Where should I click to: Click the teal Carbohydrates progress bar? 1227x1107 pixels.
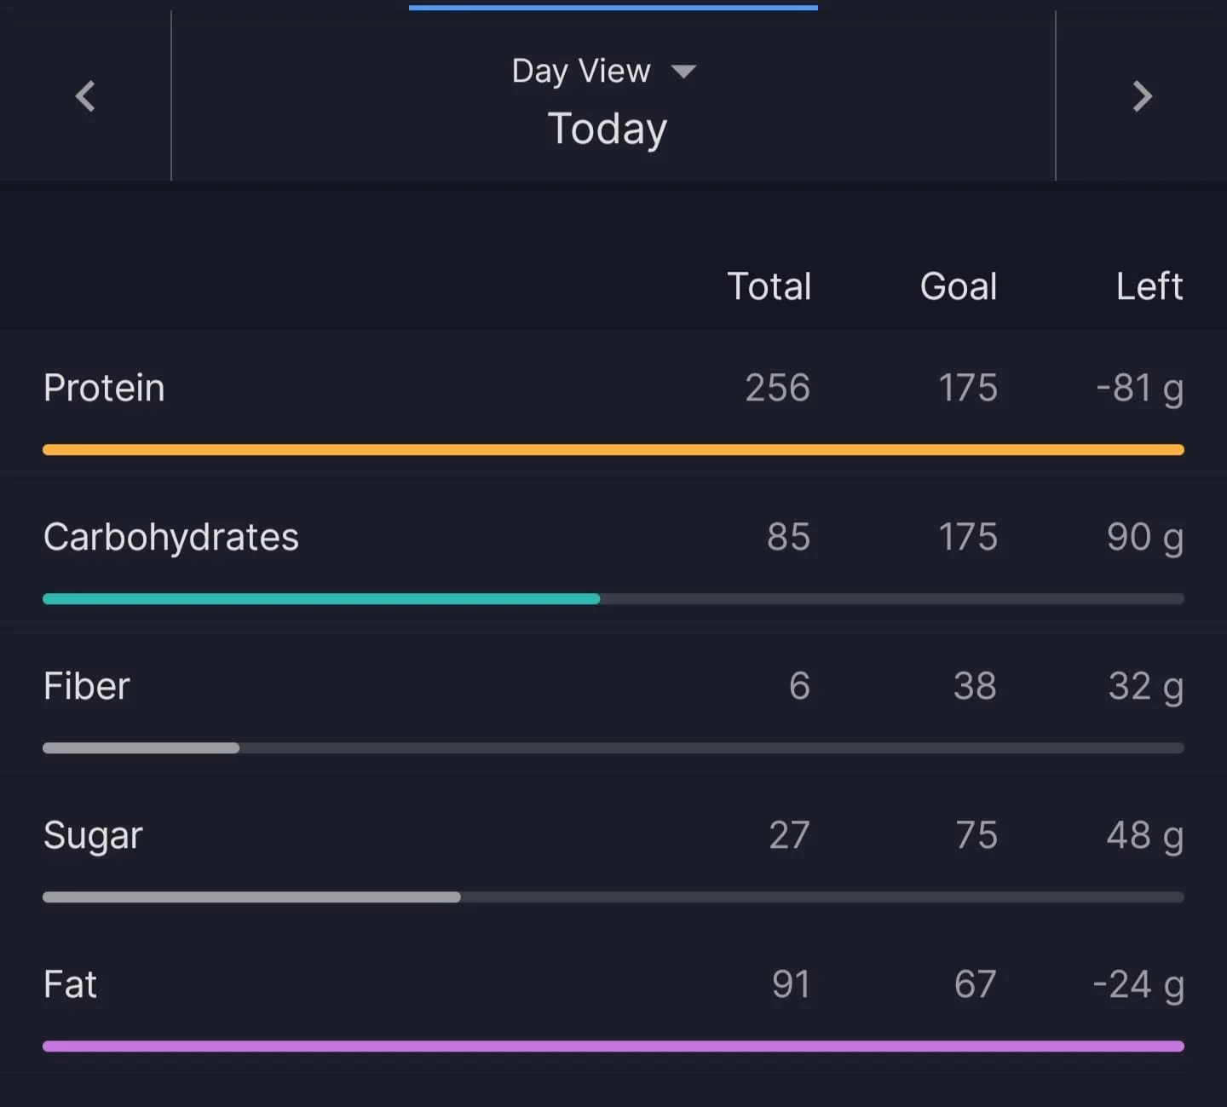click(x=321, y=599)
